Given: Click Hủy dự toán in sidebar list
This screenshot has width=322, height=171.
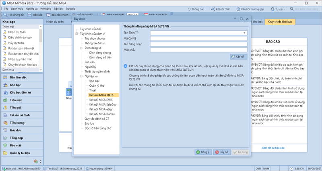Looking at the screenshot, I should [x=16, y=43].
